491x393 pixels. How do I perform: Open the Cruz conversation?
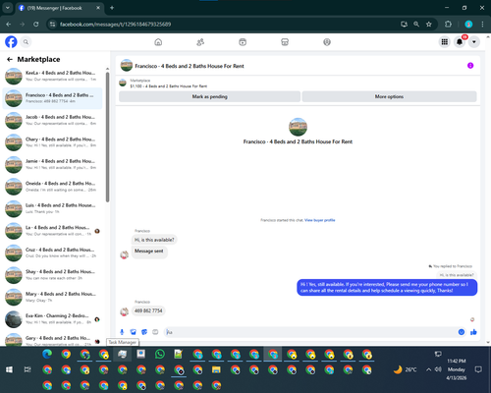pyautogui.click(x=52, y=253)
